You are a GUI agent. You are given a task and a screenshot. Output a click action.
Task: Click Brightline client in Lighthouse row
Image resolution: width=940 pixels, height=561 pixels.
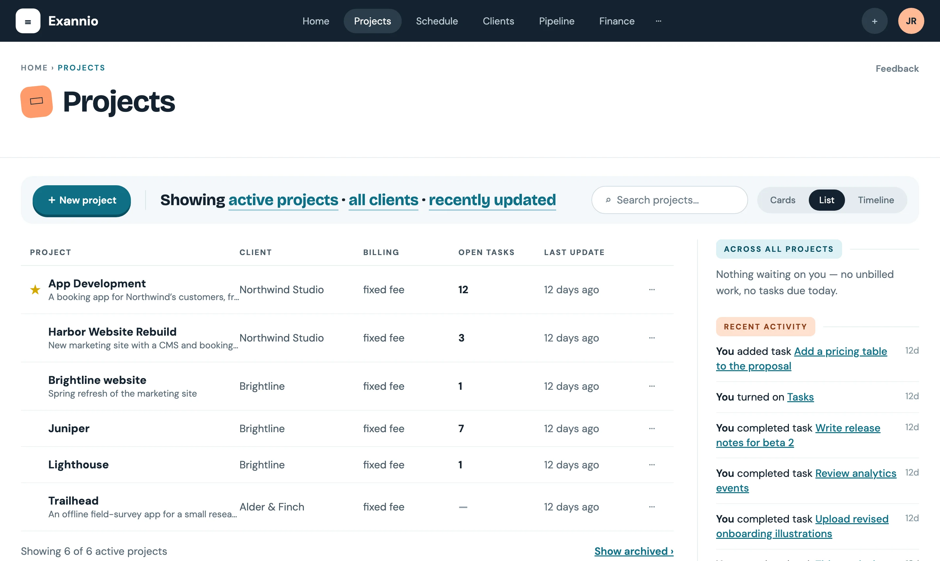point(262,464)
